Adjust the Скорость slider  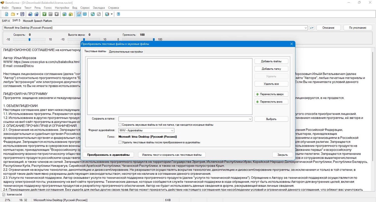pos(29,39)
